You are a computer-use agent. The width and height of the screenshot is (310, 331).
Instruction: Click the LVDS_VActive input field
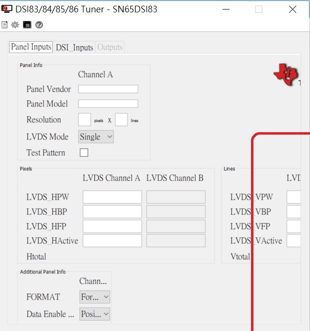click(x=293, y=241)
